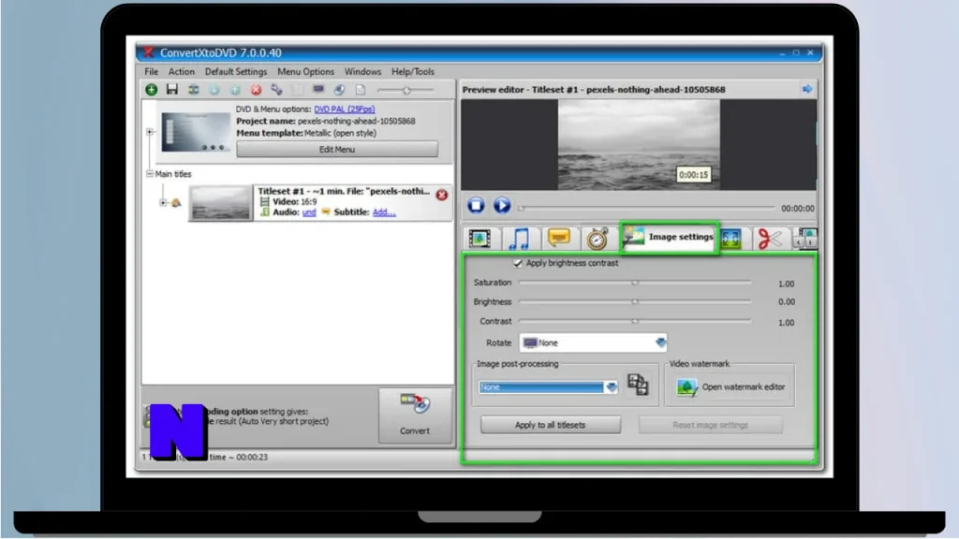The image size is (959, 539).
Task: Open the File menu
Action: pyautogui.click(x=151, y=71)
